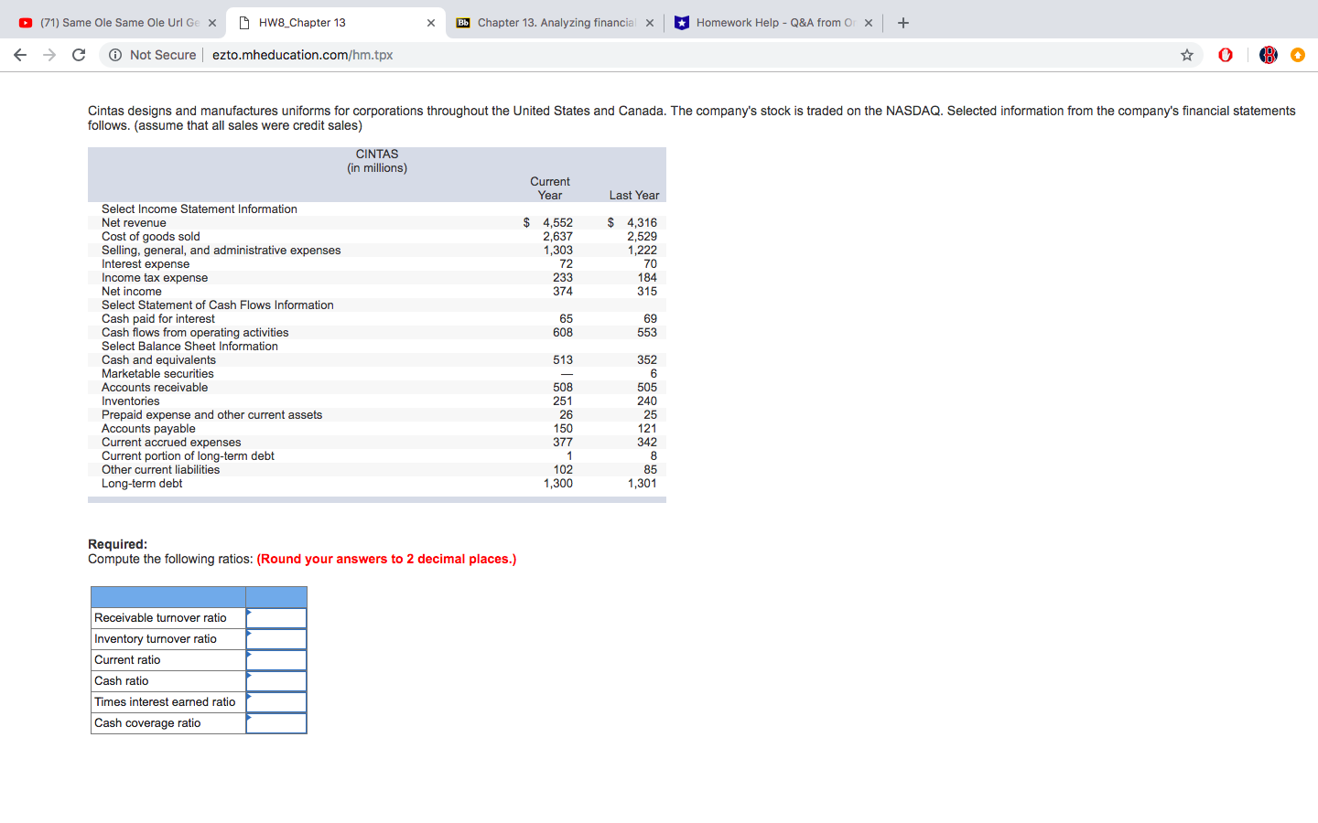Screen dimensions: 1318x823
Task: Open the orange update indicator icon
Action: [1297, 55]
